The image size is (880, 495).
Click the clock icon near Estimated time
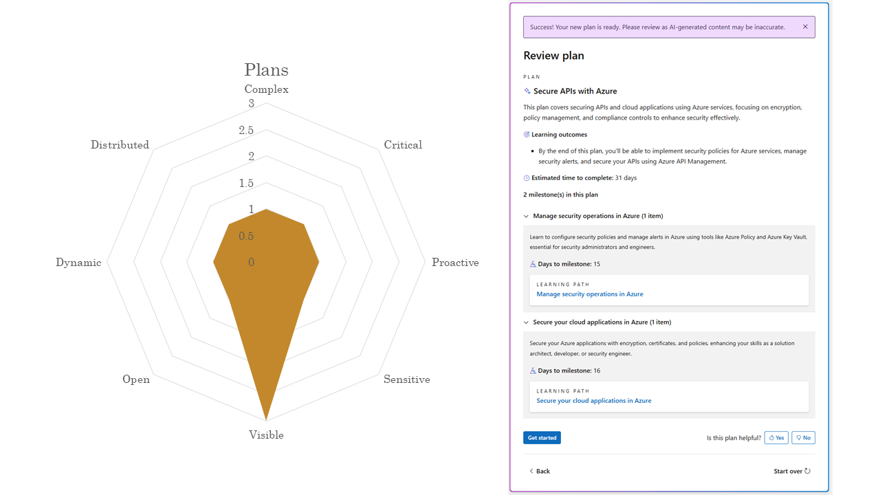[527, 178]
